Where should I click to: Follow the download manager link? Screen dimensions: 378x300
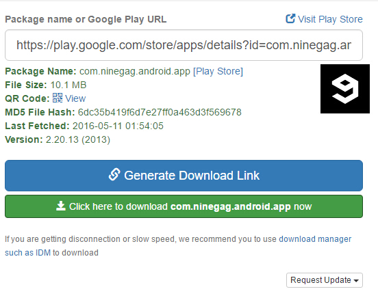[315, 239]
